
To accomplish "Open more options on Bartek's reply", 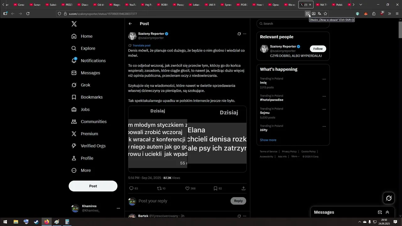I will [245, 216].
